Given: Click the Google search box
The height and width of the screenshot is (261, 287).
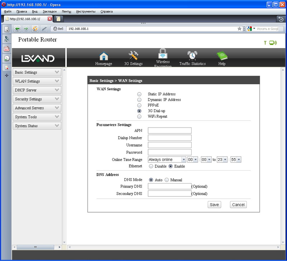Looking at the screenshot, I should [x=267, y=29].
